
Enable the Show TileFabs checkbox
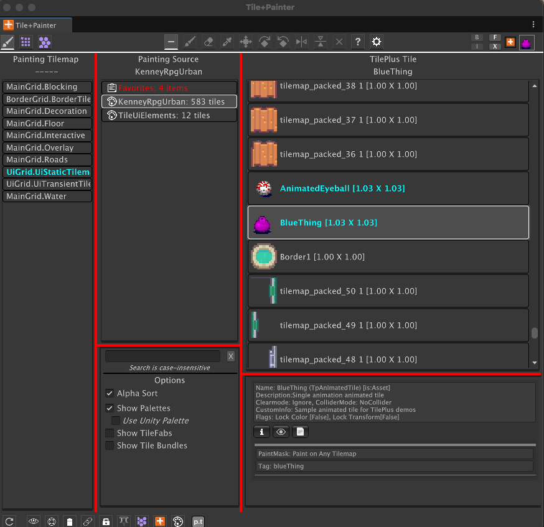tap(110, 433)
